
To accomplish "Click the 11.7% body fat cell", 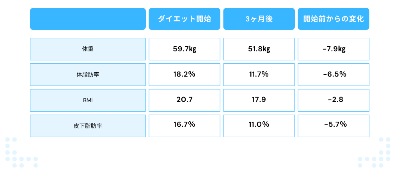I will [259, 74].
